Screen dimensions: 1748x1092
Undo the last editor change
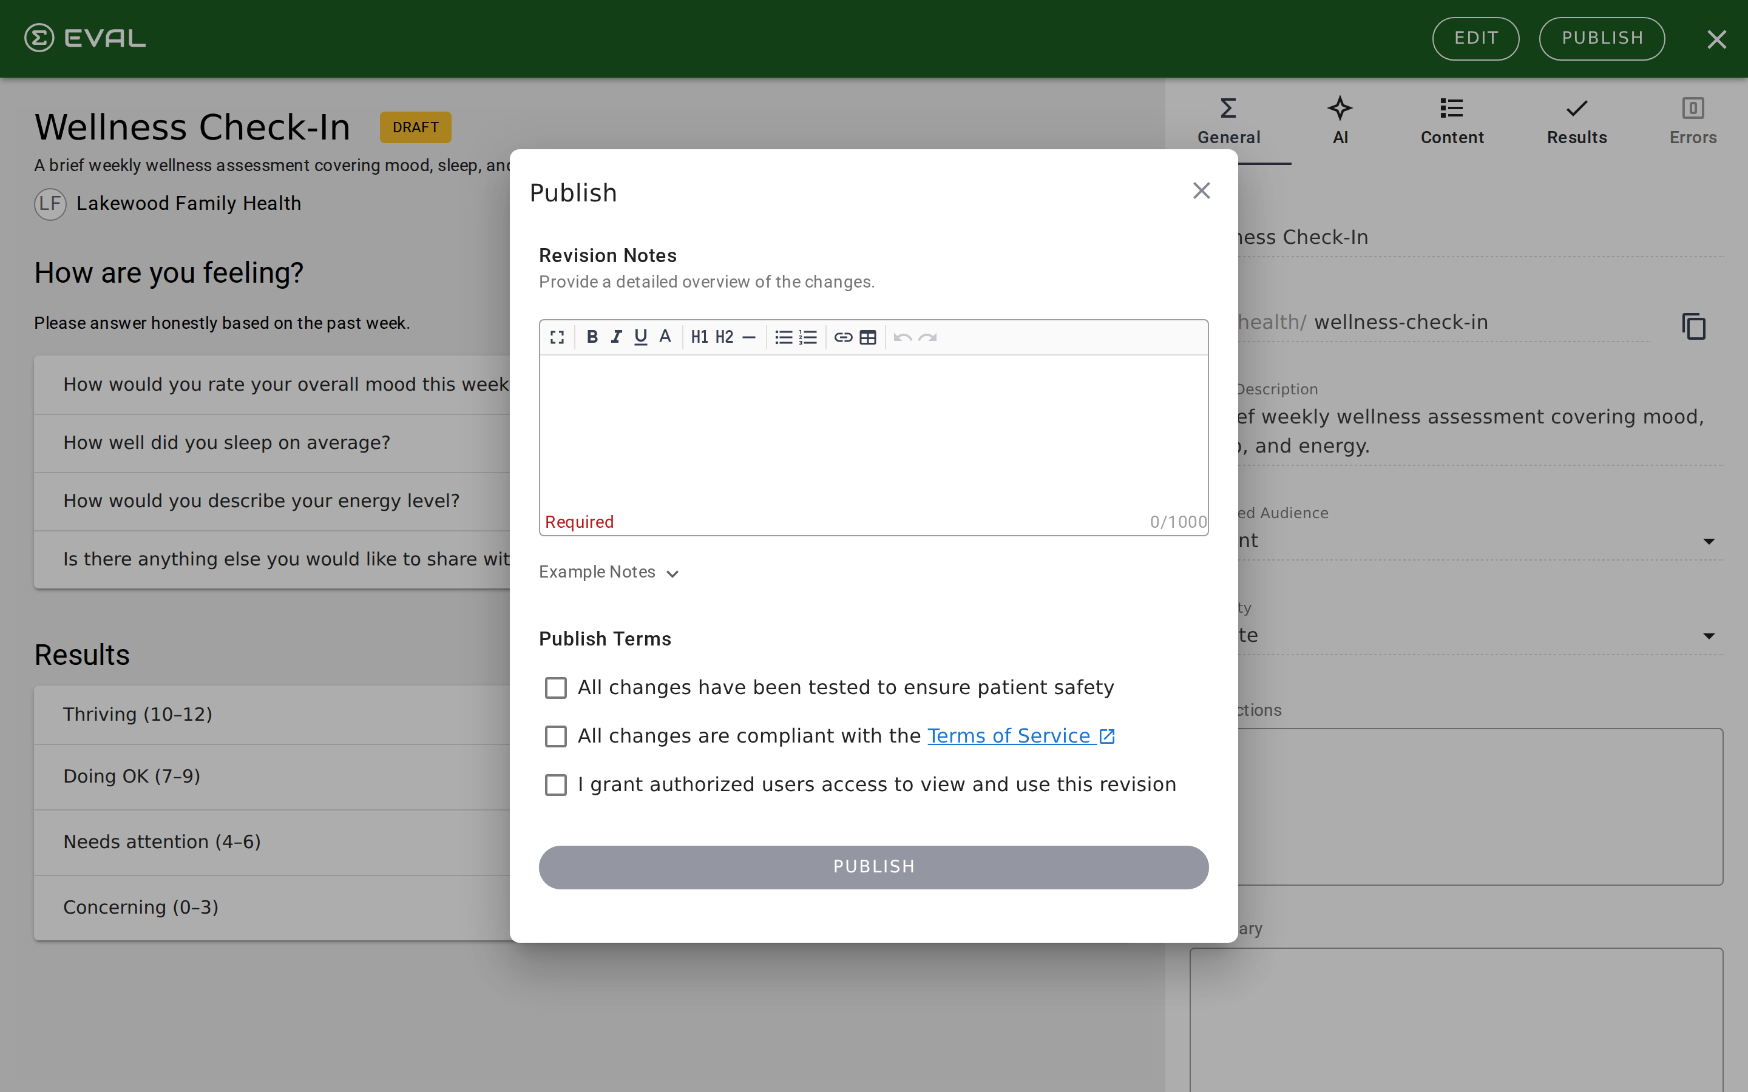[903, 337]
